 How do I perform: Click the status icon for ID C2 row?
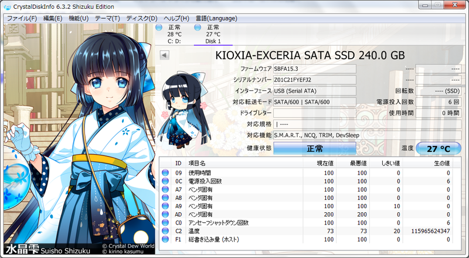coord(165,231)
